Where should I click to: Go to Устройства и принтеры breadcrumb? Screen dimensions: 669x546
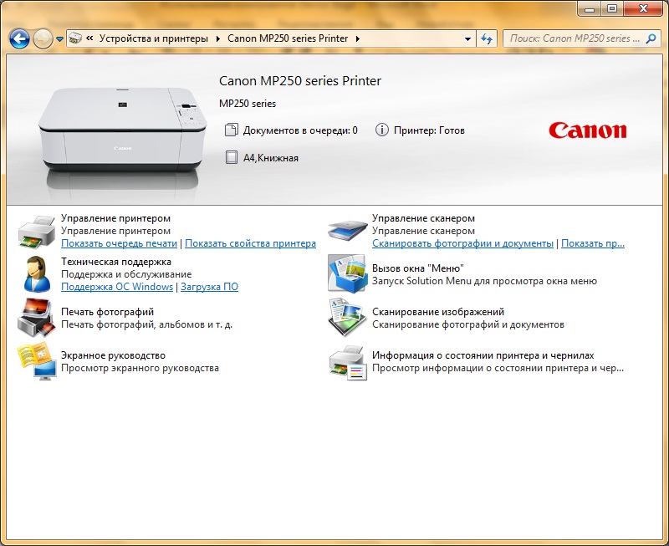click(154, 38)
